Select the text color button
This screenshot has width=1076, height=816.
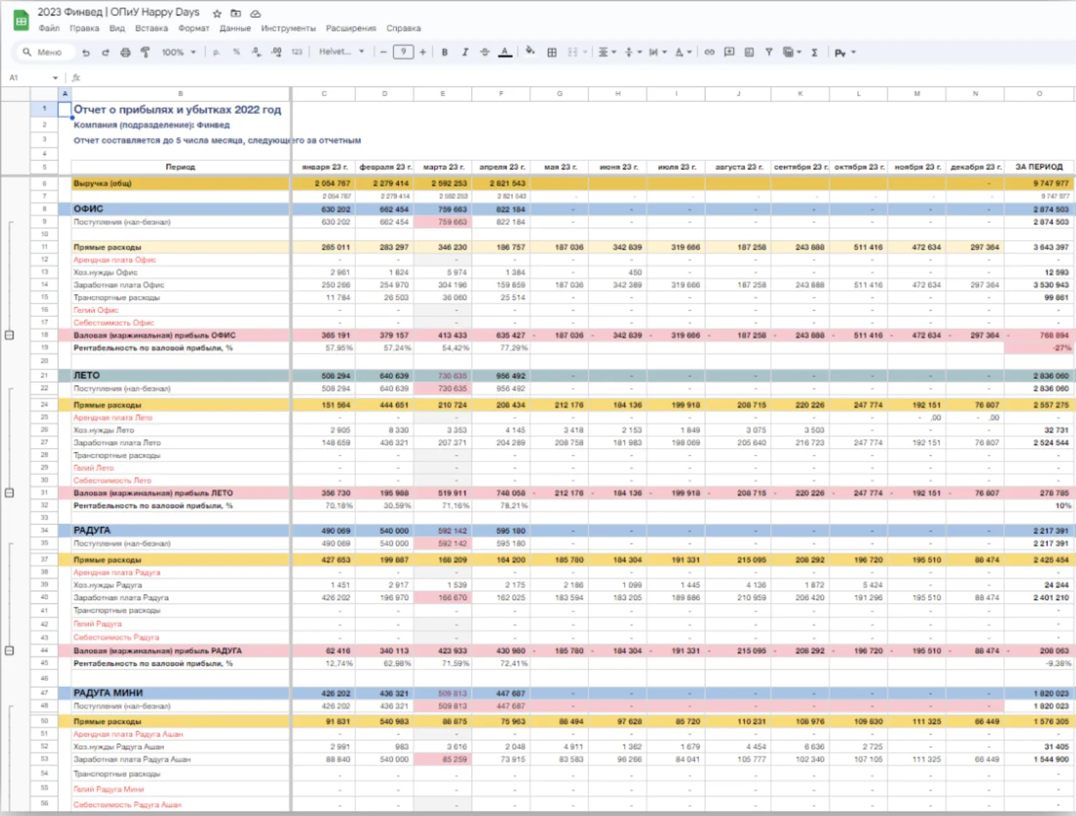pos(505,52)
